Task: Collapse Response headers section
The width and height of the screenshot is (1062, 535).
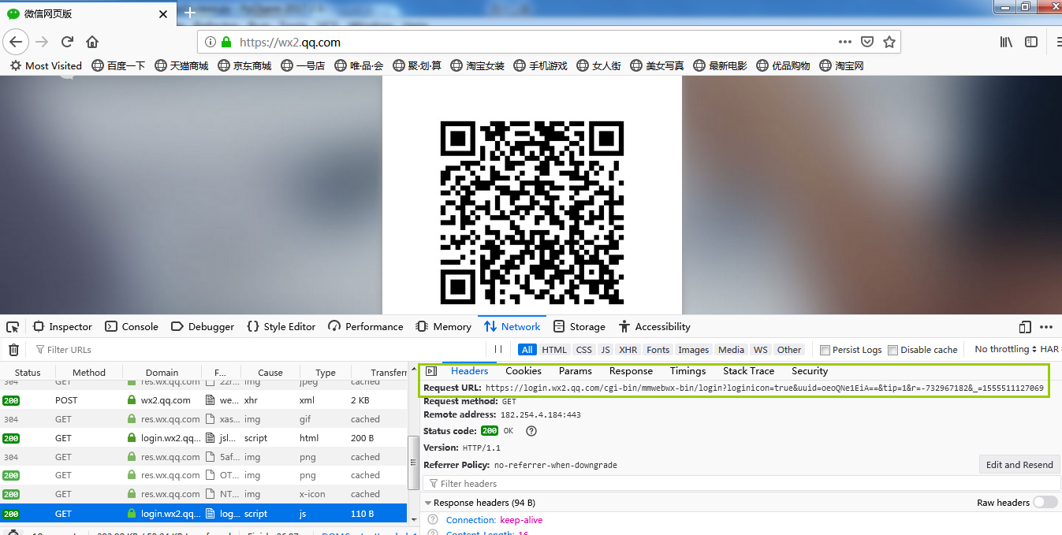Action: pyautogui.click(x=429, y=503)
